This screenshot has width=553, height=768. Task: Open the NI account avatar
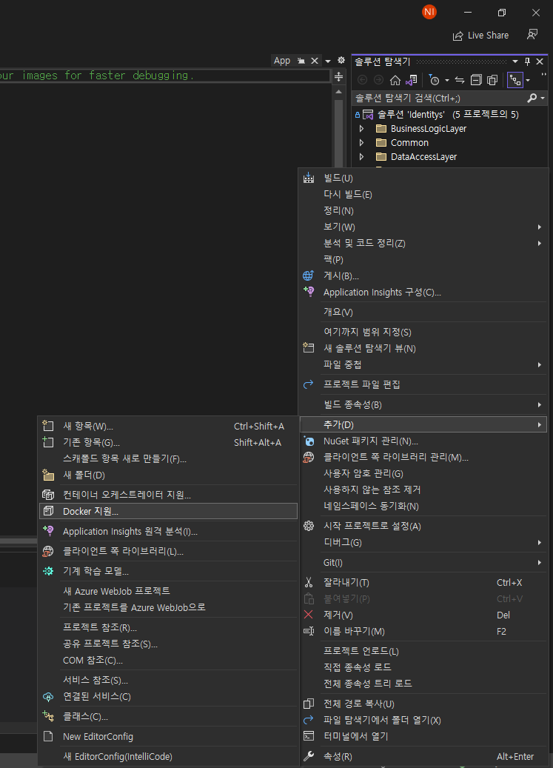click(429, 12)
